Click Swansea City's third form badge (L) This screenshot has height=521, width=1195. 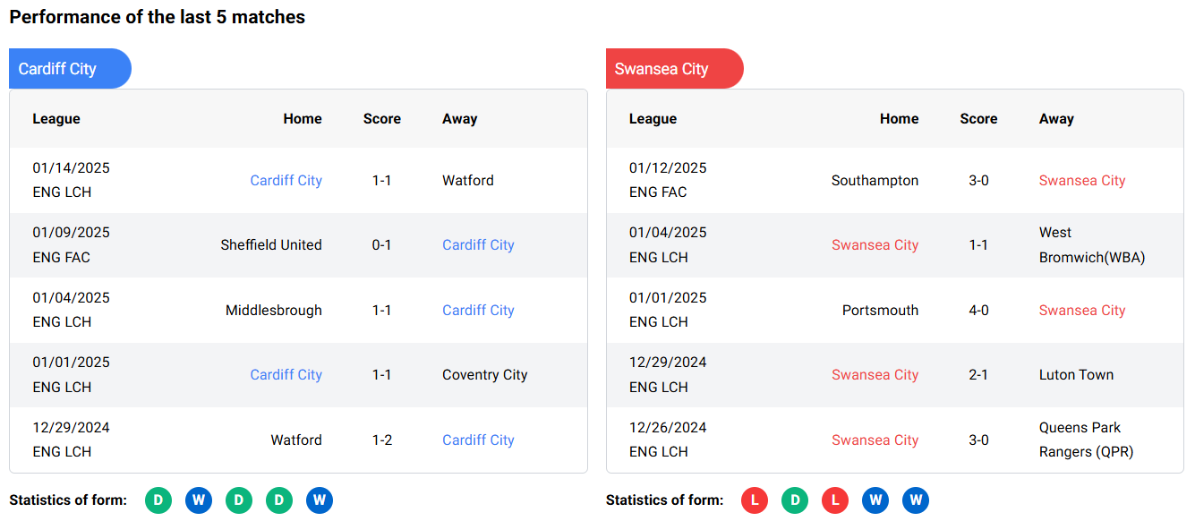point(835,500)
